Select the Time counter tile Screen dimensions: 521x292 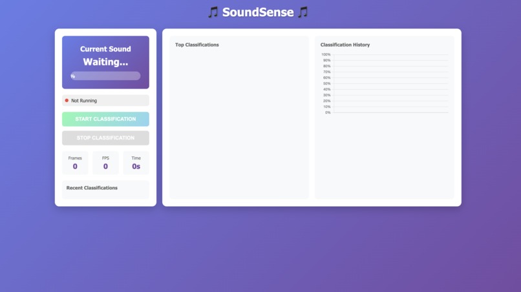coord(136,163)
